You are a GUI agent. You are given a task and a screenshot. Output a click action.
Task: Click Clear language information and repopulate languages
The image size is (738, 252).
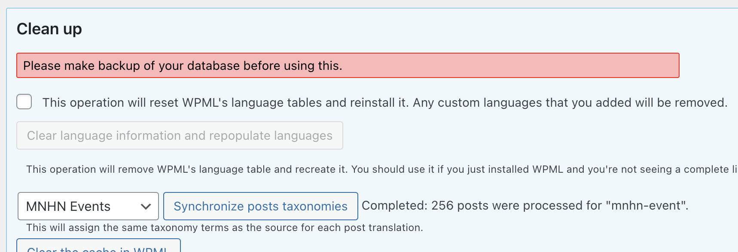180,135
